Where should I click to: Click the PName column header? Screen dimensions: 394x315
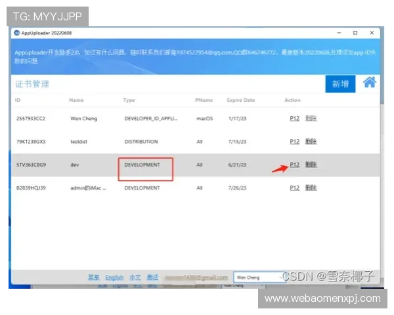pyautogui.click(x=204, y=100)
